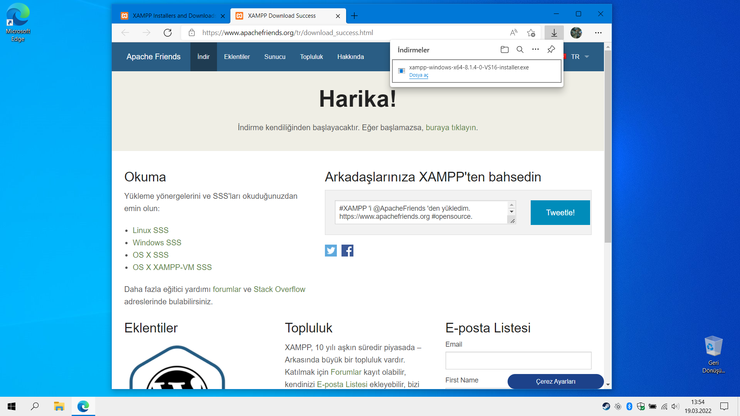
Task: Open Edge settings and more menu
Action: tap(598, 33)
